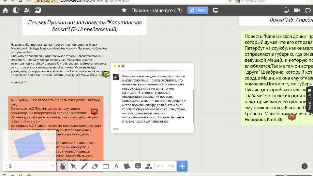313x176 pixels.
Task: Reload the browser page
Action: pos(20,1)
